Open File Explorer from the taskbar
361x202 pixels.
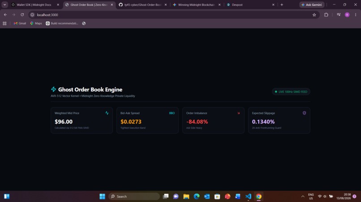point(186,197)
